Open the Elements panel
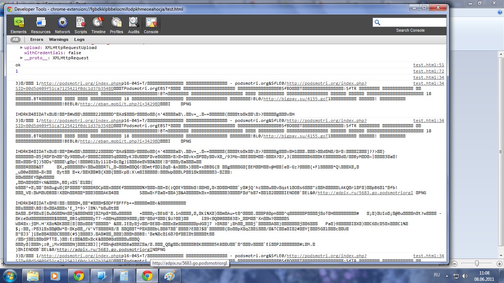This screenshot has width=504, height=283. point(18,25)
